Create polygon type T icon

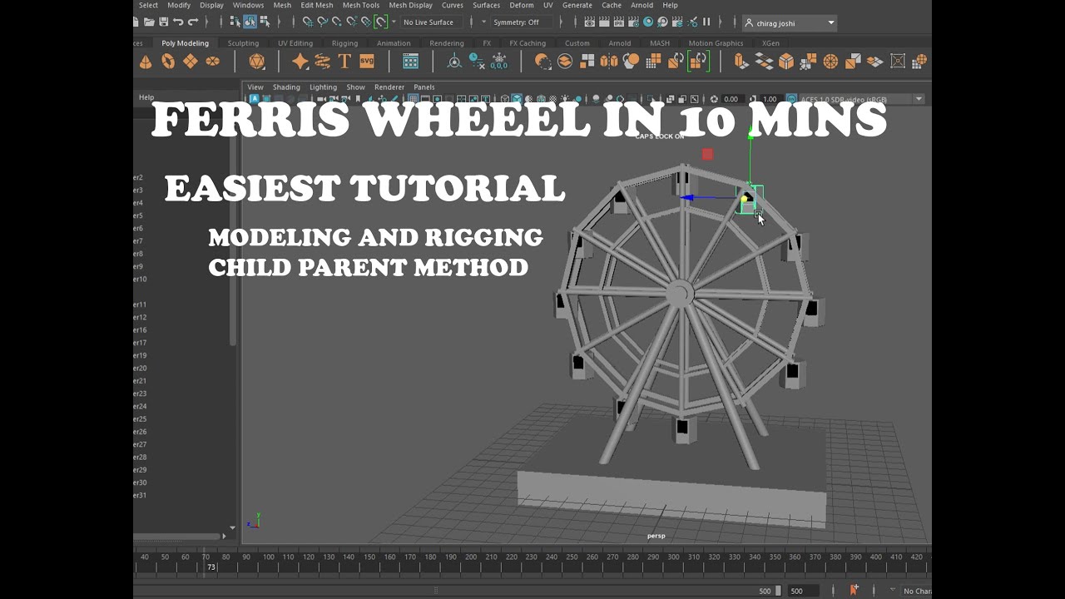pyautogui.click(x=344, y=62)
